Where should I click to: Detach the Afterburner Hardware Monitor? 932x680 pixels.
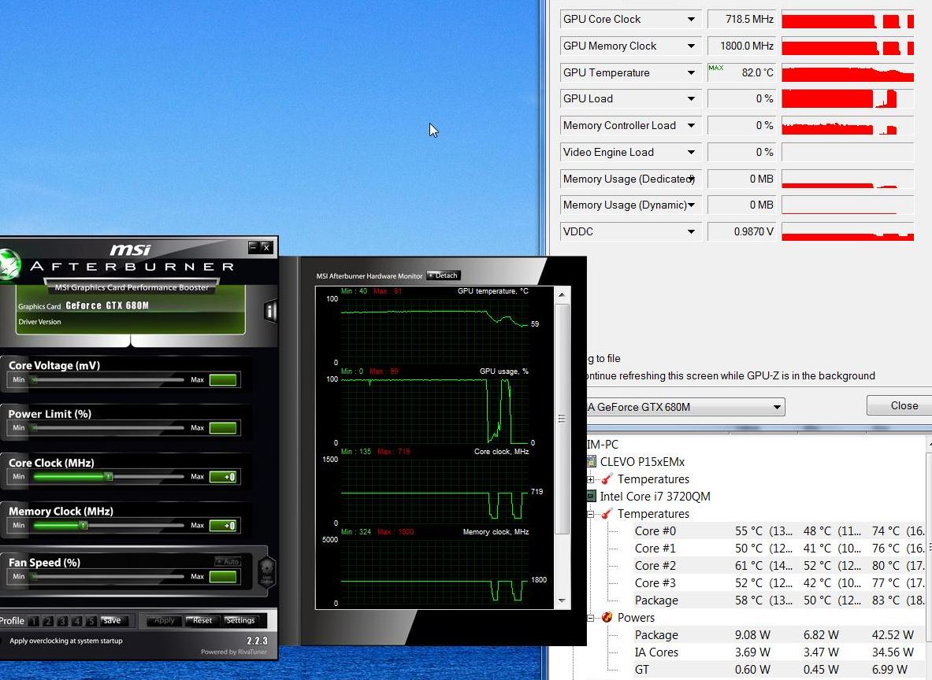tap(444, 275)
